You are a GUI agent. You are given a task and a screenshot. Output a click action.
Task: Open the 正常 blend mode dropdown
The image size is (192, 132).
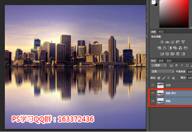pyautogui.click(x=162, y=71)
